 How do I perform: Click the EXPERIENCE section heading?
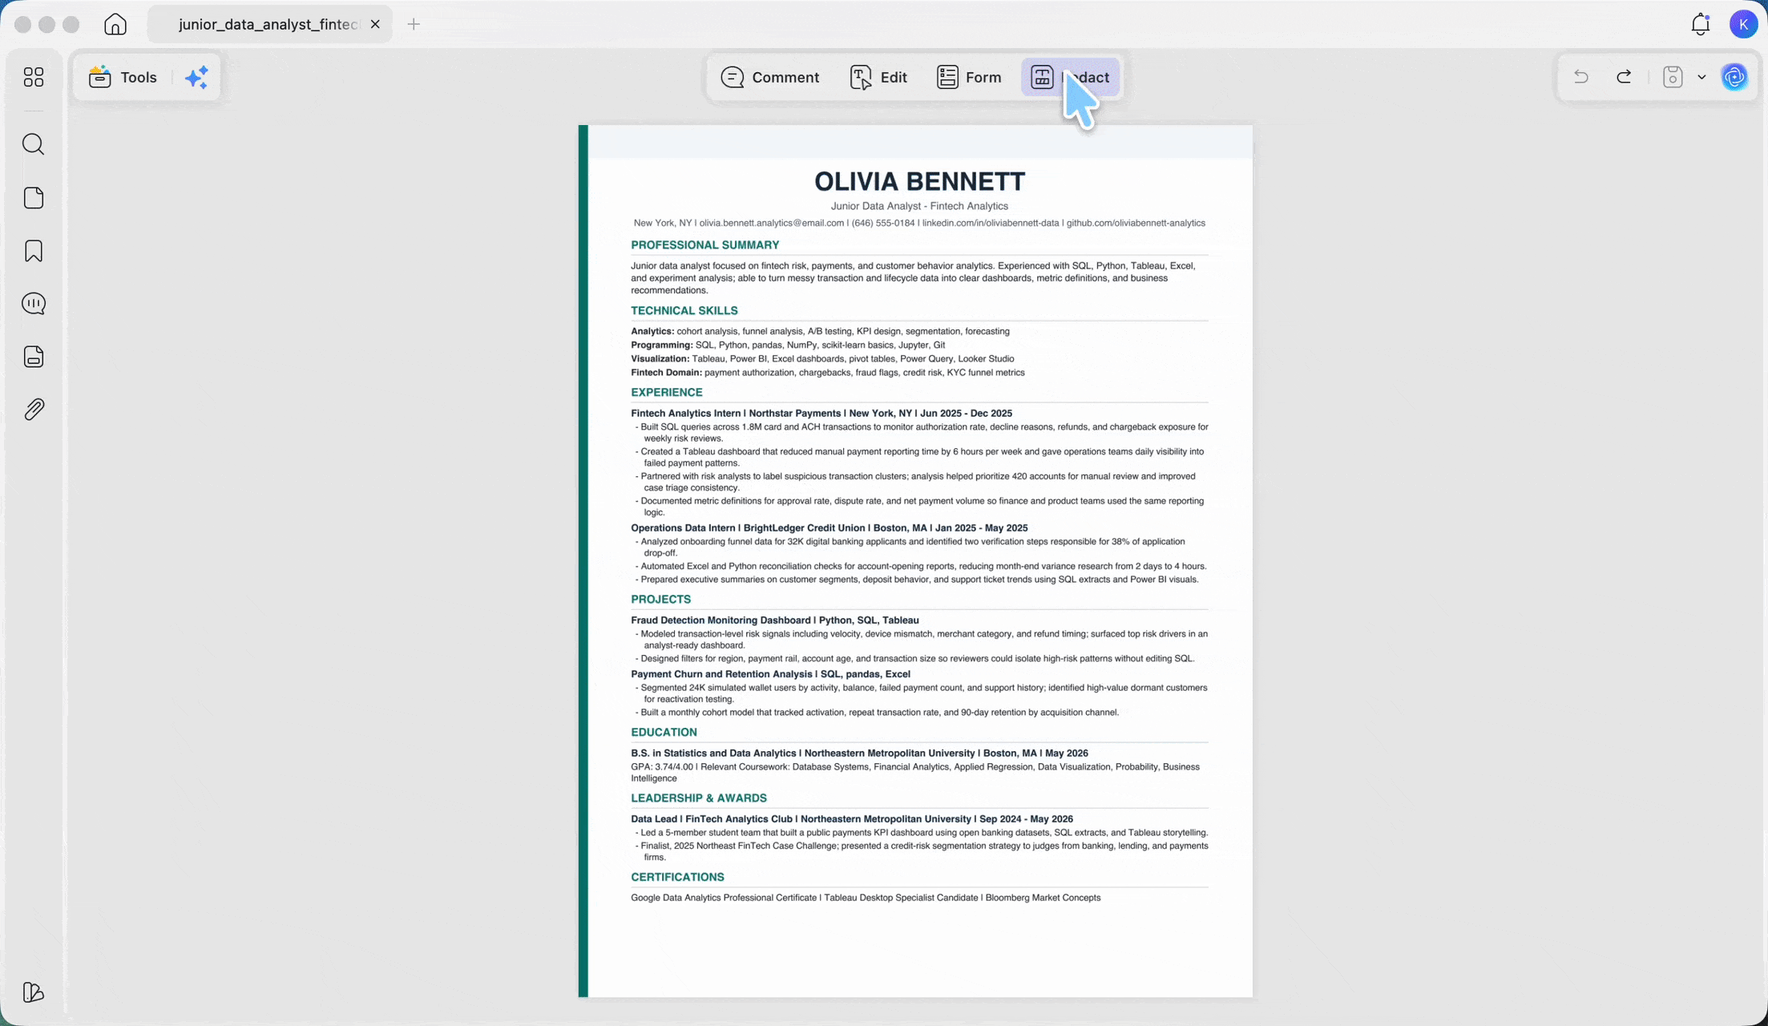(x=666, y=393)
